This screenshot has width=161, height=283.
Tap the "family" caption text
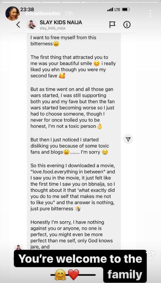click(125, 275)
